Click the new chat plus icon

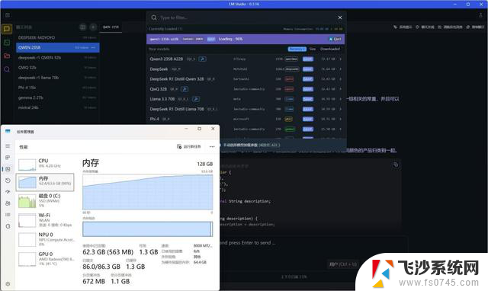(93, 27)
